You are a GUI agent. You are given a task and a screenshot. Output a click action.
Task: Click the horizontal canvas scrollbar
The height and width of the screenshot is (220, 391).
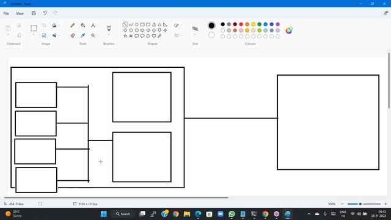(x=116, y=197)
